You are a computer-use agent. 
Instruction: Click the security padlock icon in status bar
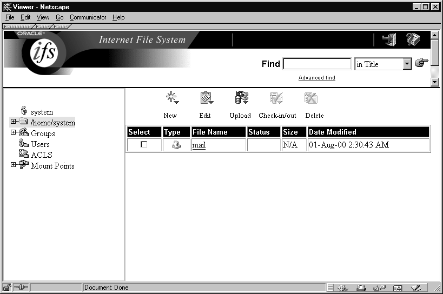tap(8, 288)
